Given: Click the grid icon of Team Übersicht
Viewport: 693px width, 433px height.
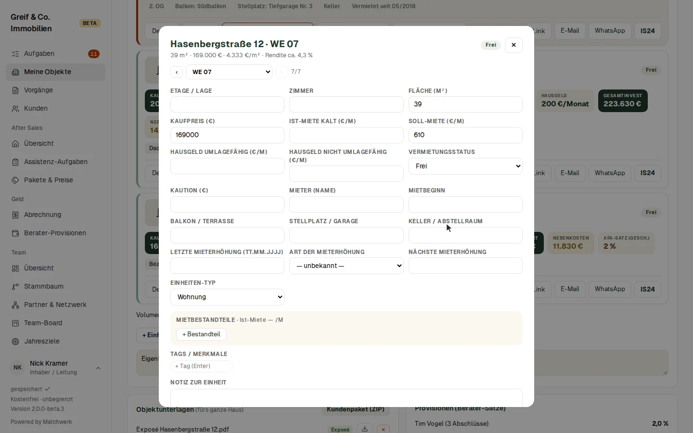Looking at the screenshot, I should coord(15,268).
